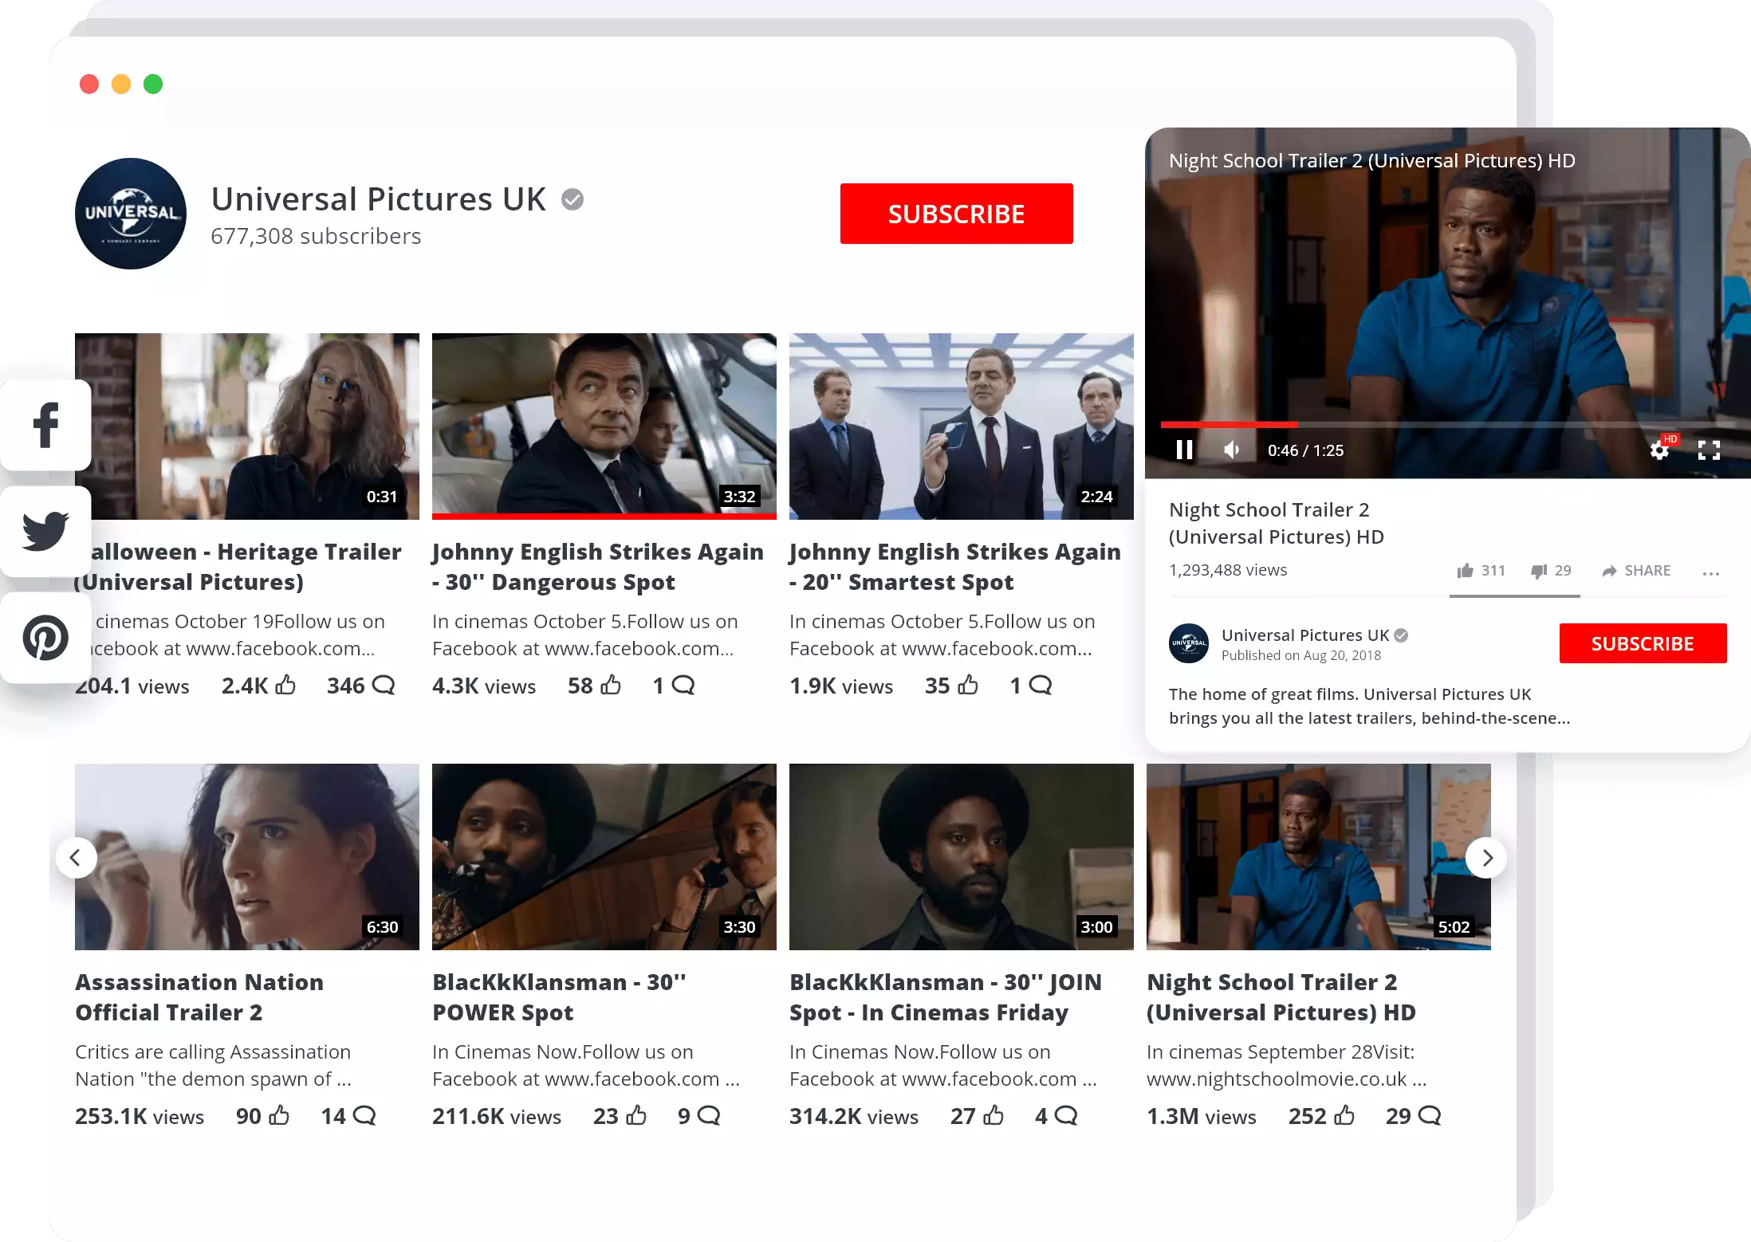
Task: Click like icon on Assassination Nation card
Action: coord(279,1115)
